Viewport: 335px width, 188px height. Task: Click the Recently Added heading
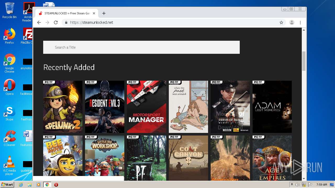(69, 67)
